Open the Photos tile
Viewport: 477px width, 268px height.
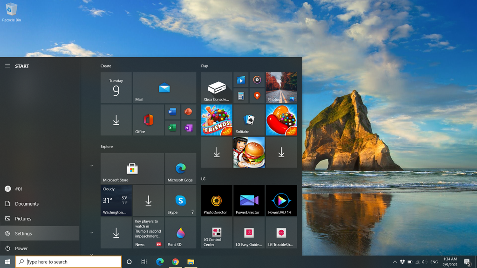pos(281,87)
